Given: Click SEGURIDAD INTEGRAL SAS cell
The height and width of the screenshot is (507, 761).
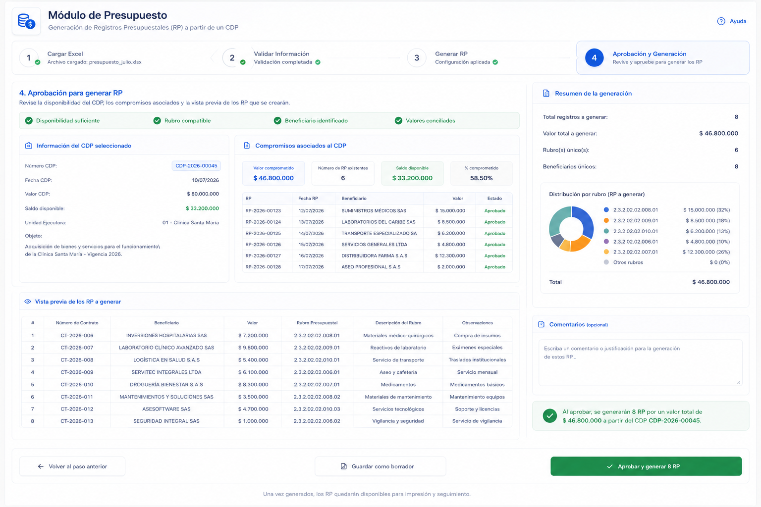Looking at the screenshot, I should click(166, 421).
